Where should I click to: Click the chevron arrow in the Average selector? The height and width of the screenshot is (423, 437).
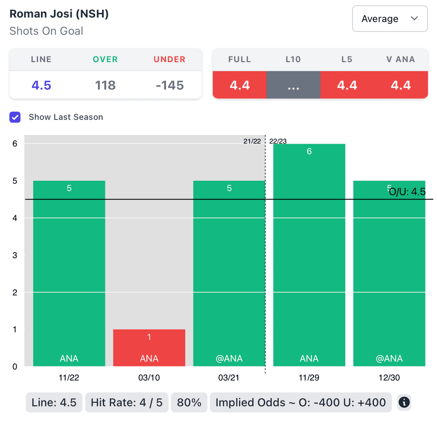[x=414, y=19]
